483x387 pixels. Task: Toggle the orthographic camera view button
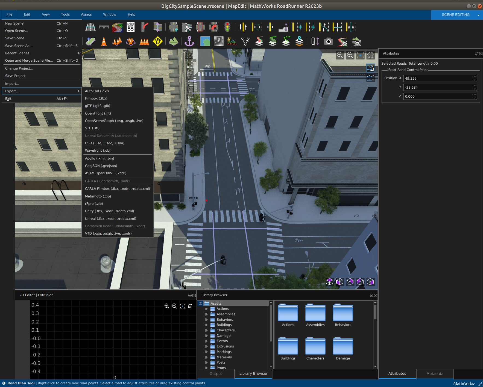[x=370, y=78]
